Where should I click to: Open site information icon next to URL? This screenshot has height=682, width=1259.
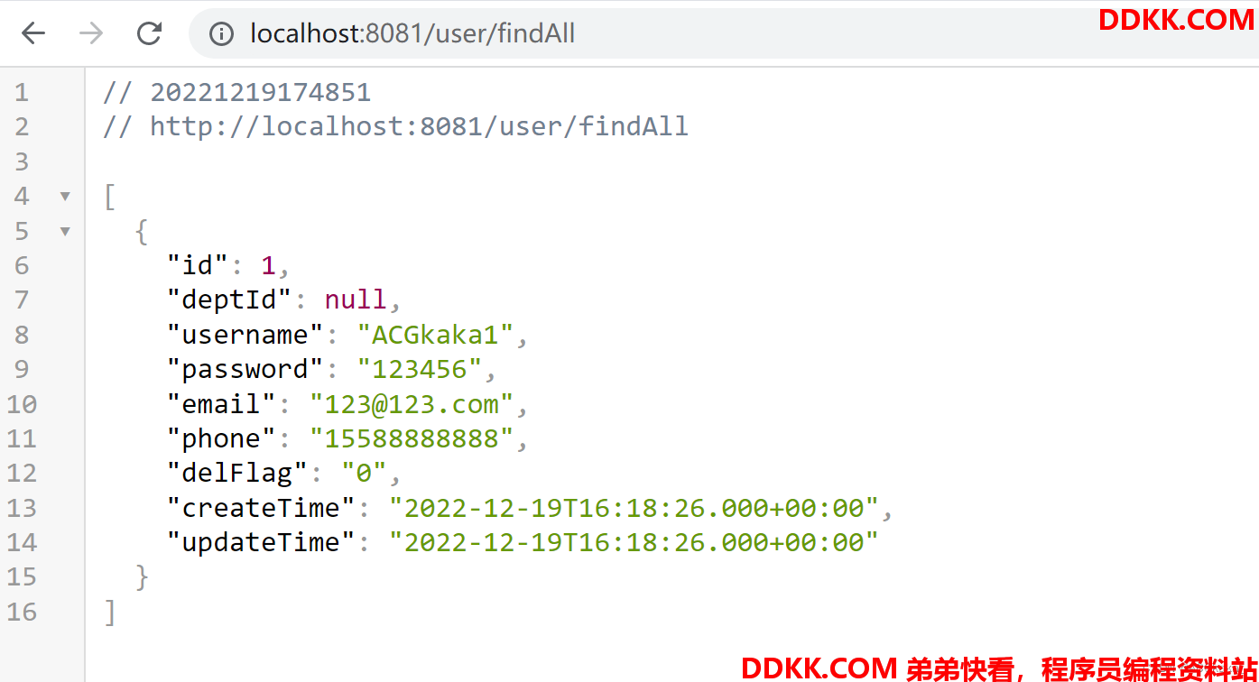click(221, 34)
